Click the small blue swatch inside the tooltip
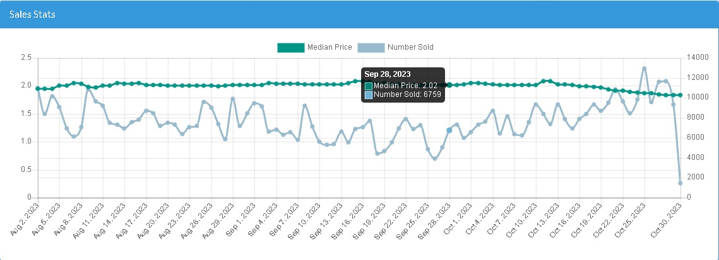719x260 pixels. coord(369,94)
